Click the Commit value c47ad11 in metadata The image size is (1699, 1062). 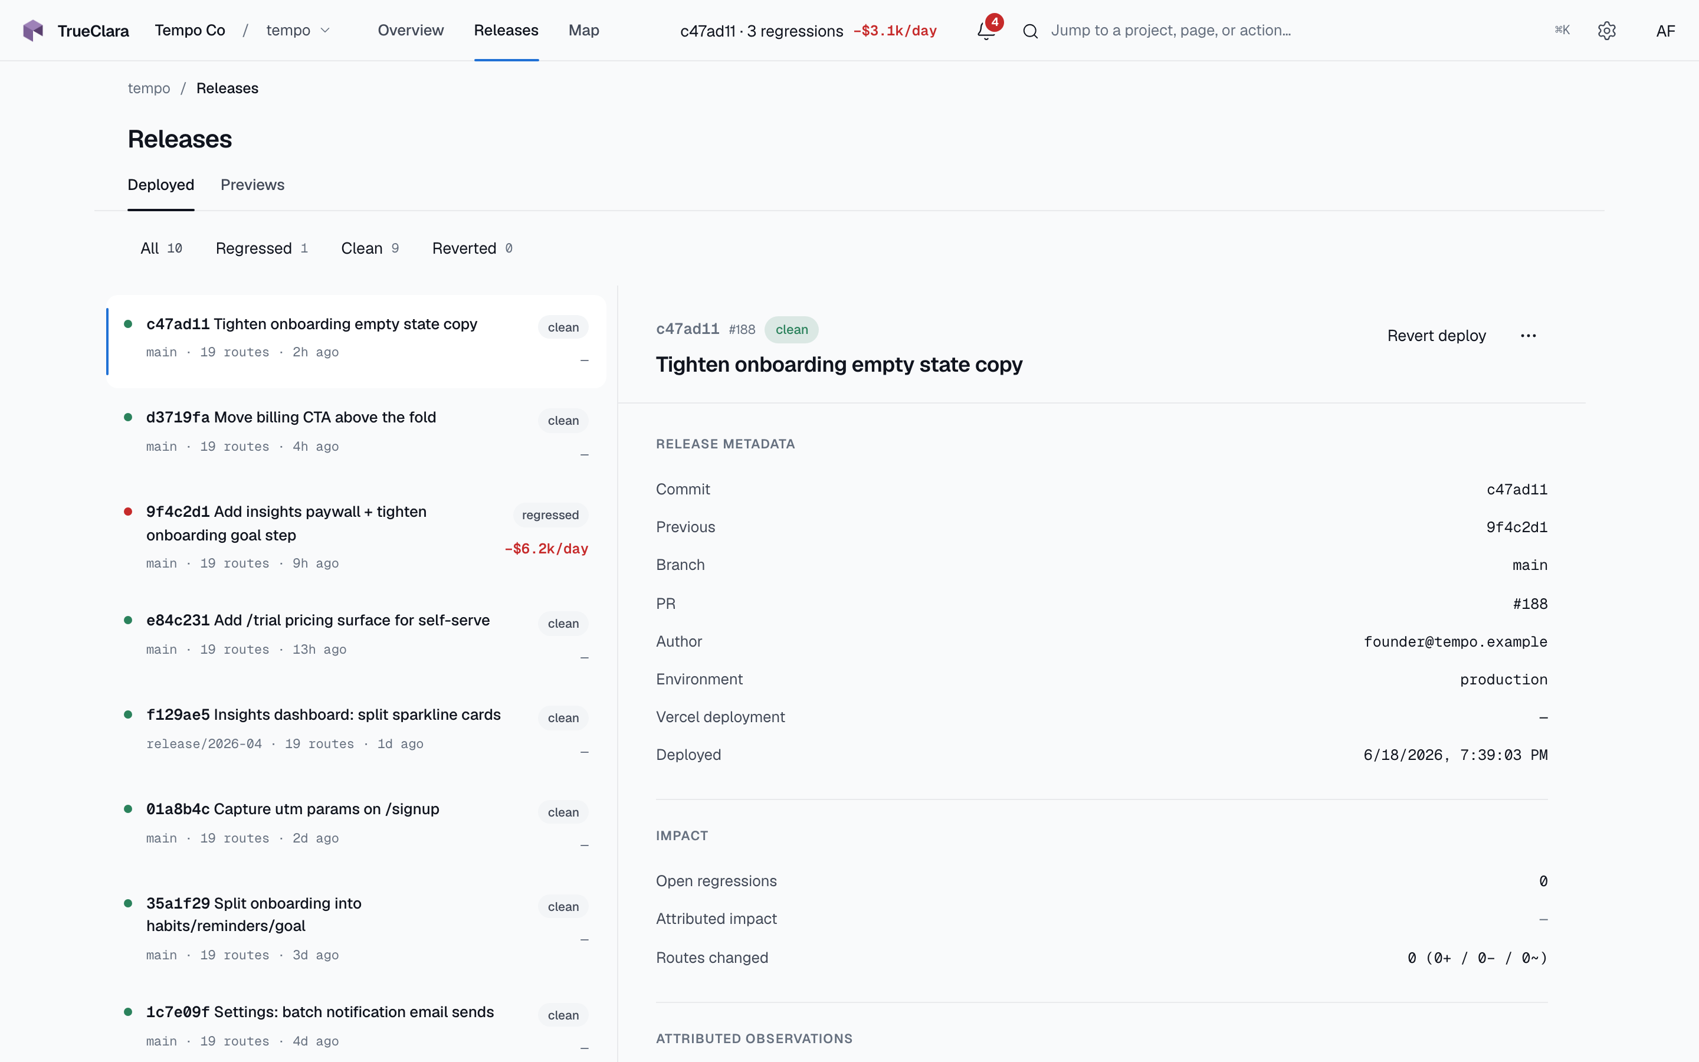click(1517, 490)
